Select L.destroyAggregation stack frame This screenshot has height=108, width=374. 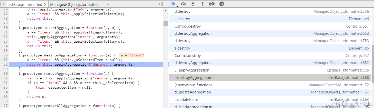click(x=270, y=78)
